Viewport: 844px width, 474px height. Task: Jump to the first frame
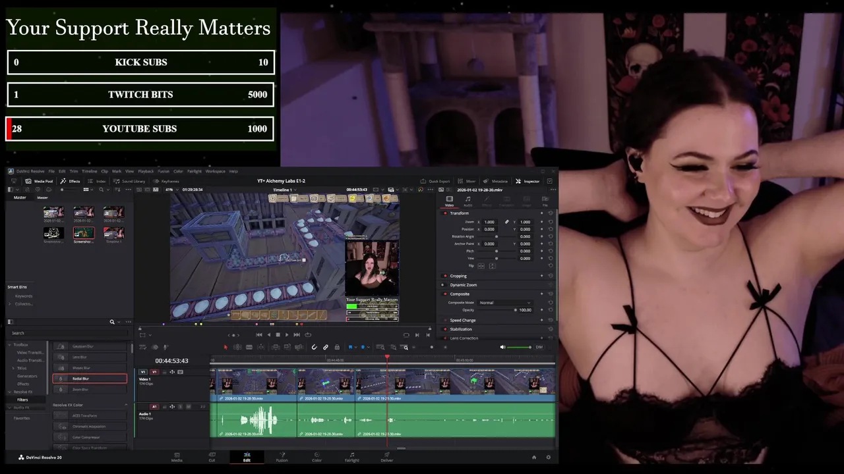[x=259, y=334]
